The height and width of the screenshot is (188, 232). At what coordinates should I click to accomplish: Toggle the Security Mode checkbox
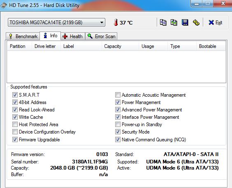tap(118, 132)
